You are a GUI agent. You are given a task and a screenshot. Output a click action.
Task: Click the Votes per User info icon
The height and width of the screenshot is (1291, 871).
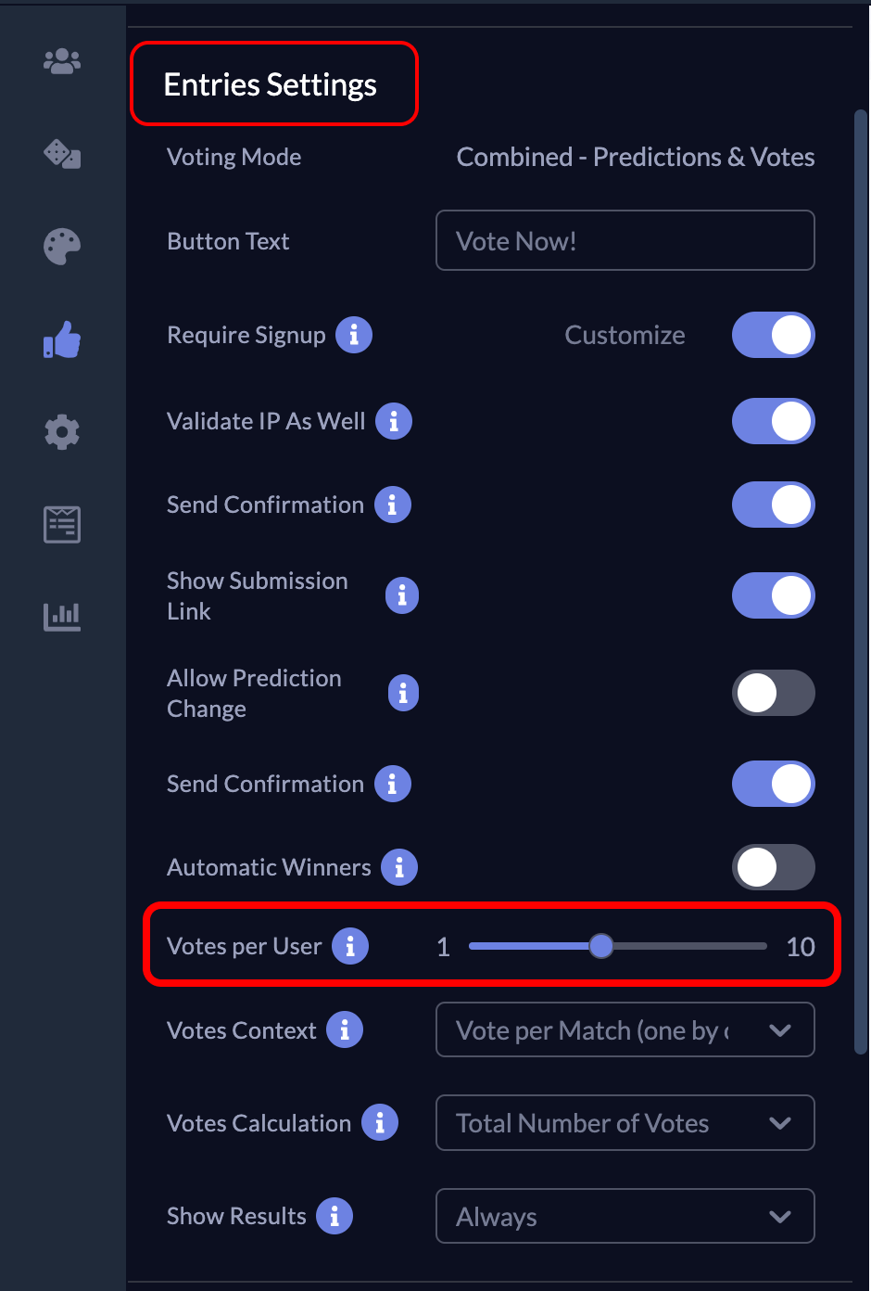pos(350,946)
